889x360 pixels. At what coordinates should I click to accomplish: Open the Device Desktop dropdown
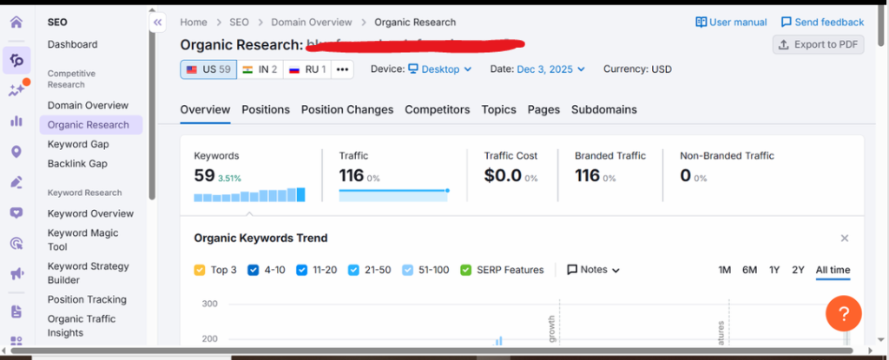pyautogui.click(x=440, y=69)
